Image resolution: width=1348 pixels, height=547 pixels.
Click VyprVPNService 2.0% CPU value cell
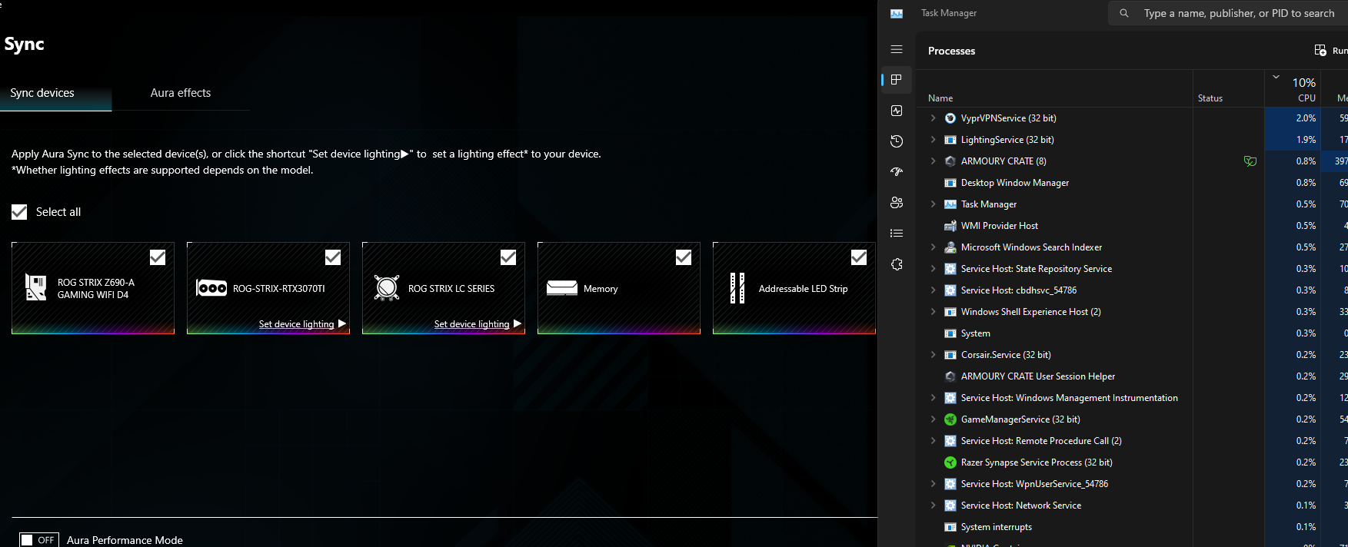(1294, 118)
